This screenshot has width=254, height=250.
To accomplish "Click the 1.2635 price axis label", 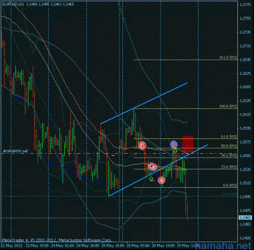I will point(245,101).
